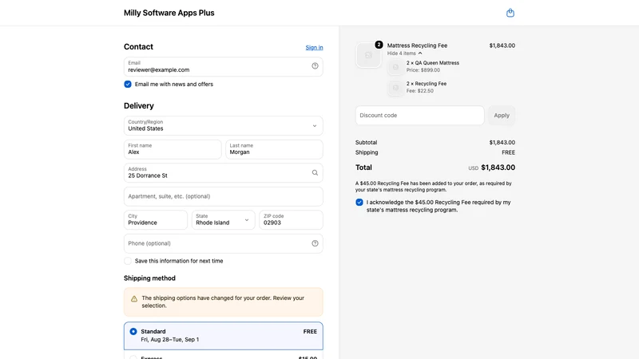Click the Delivery heading

(138, 106)
